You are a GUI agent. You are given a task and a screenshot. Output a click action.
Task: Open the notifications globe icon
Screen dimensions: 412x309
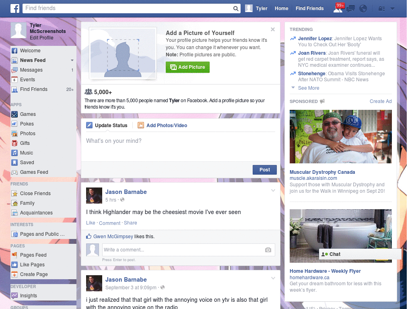click(363, 9)
